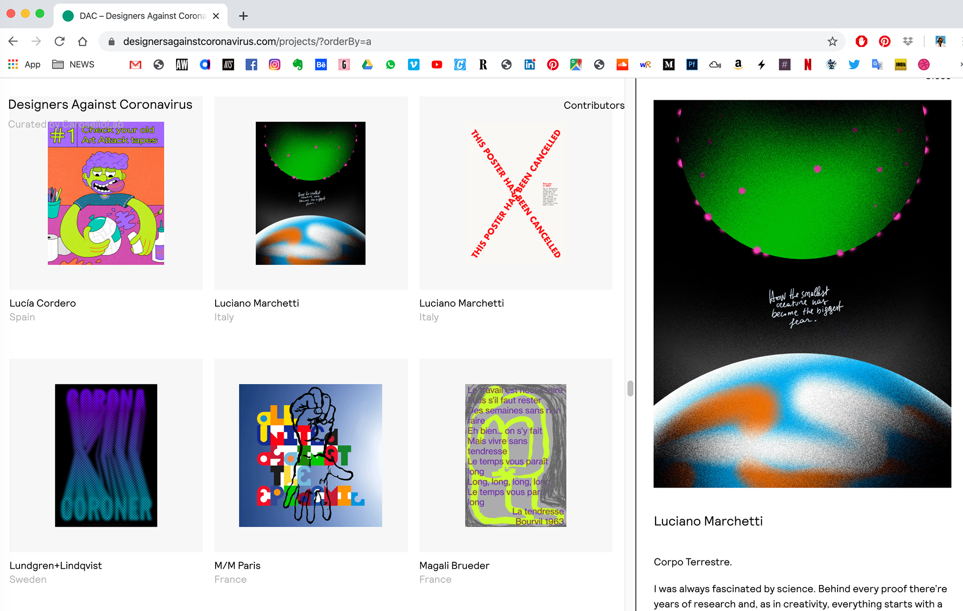963x611 pixels.
Task: Open the Instagram bookmark
Action: pyautogui.click(x=274, y=65)
